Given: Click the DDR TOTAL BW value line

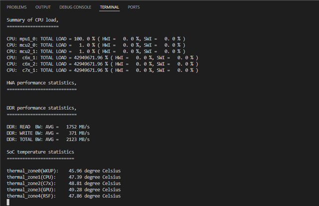Looking at the screenshot, I should [48, 140].
